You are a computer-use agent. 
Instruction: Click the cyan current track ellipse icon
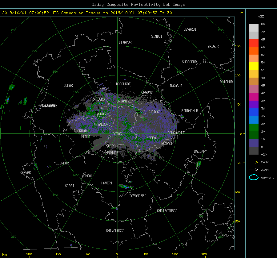254,177
